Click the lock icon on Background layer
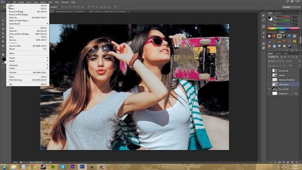302x170 pixels. point(296,93)
